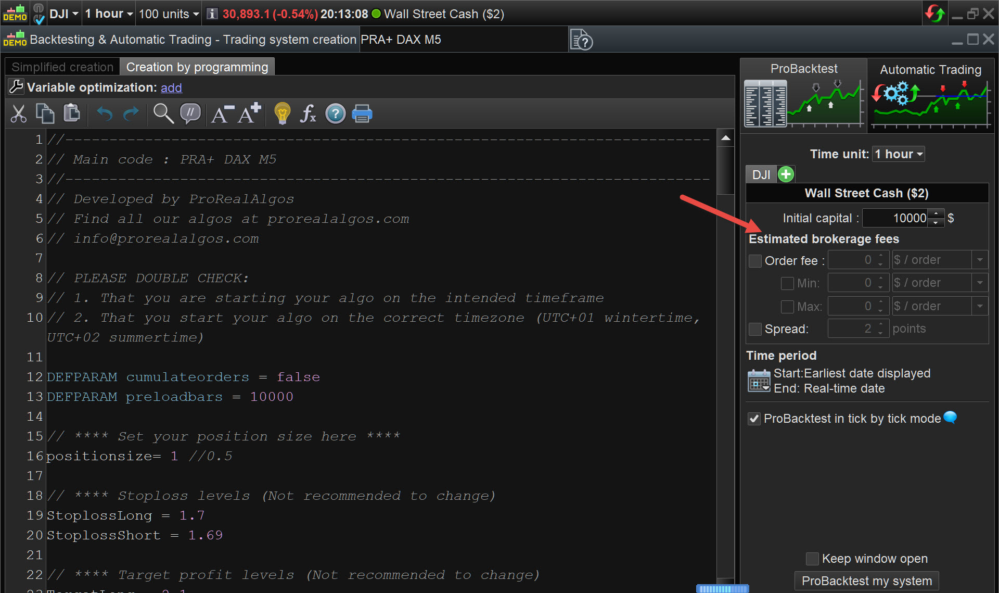Switch to Automatic Trading tab
This screenshot has height=593, width=999.
tap(930, 70)
